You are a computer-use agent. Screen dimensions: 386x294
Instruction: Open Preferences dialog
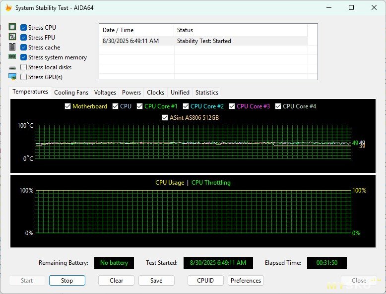point(246,281)
